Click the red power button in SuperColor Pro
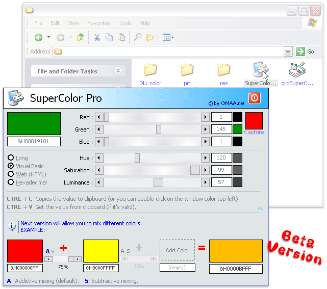The image size is (327, 289). point(254,98)
